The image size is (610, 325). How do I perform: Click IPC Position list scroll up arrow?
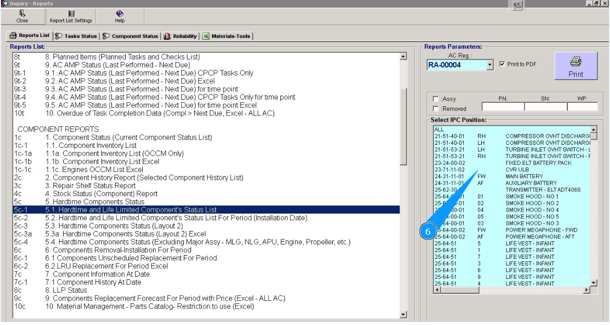click(x=594, y=129)
